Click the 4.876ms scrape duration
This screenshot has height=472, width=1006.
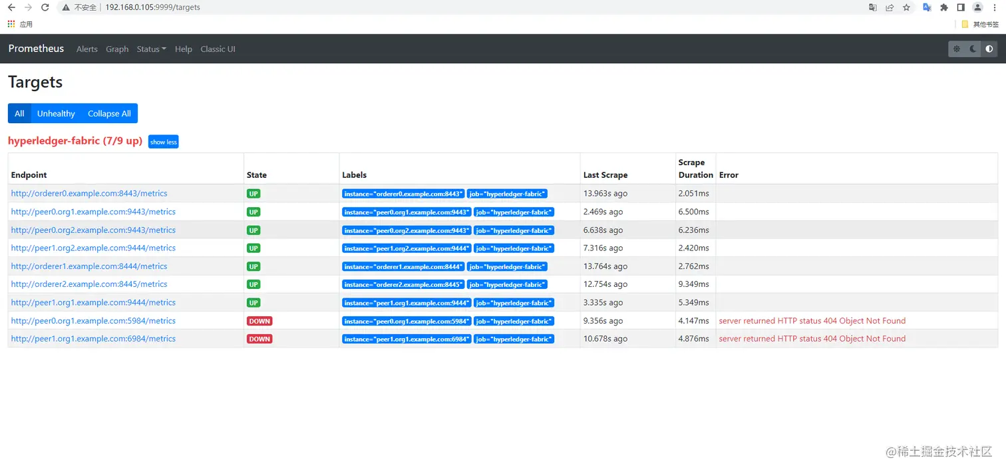tap(694, 339)
